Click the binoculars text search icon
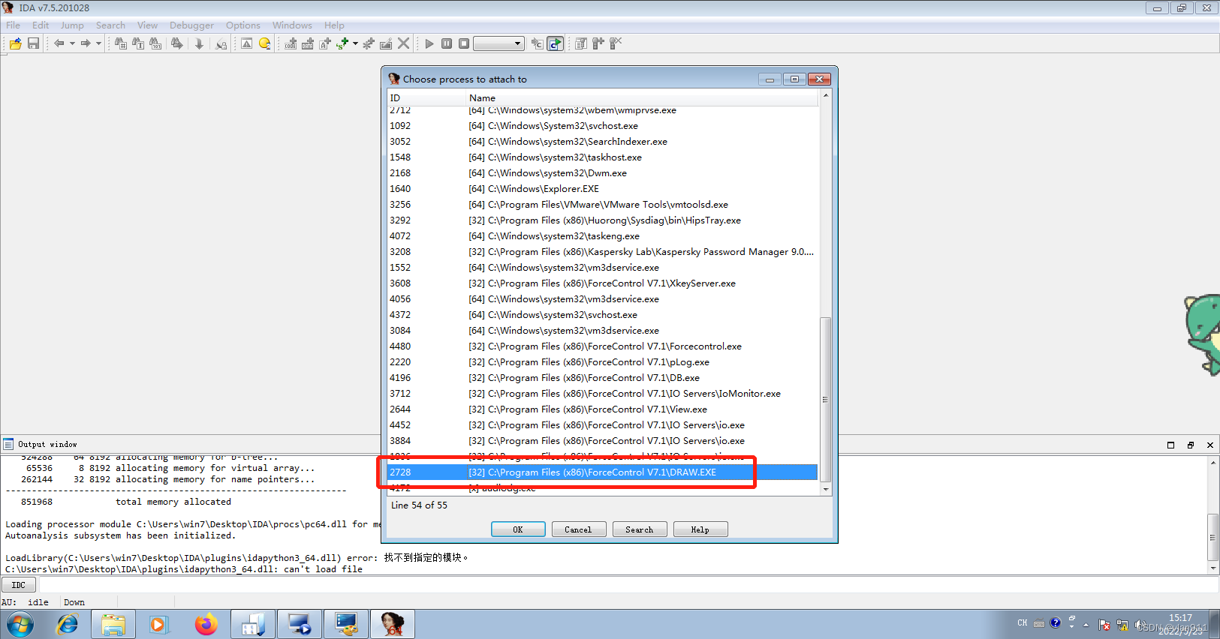Image resolution: width=1220 pixels, height=639 pixels. tap(138, 43)
